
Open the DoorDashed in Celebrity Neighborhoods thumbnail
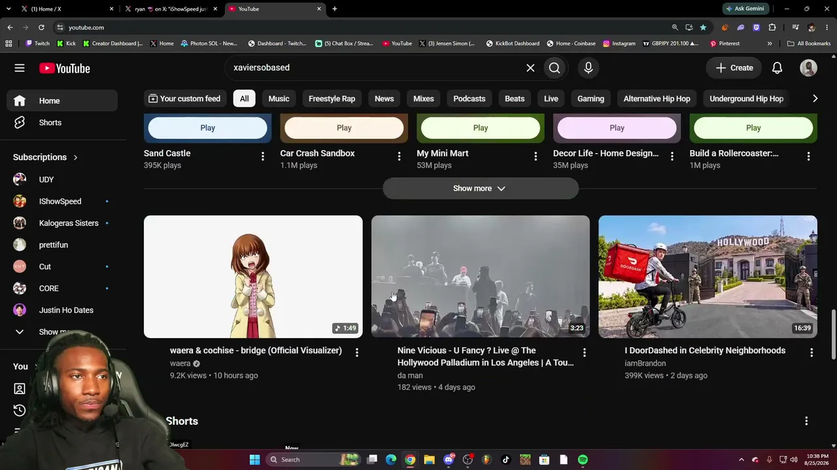click(x=708, y=277)
